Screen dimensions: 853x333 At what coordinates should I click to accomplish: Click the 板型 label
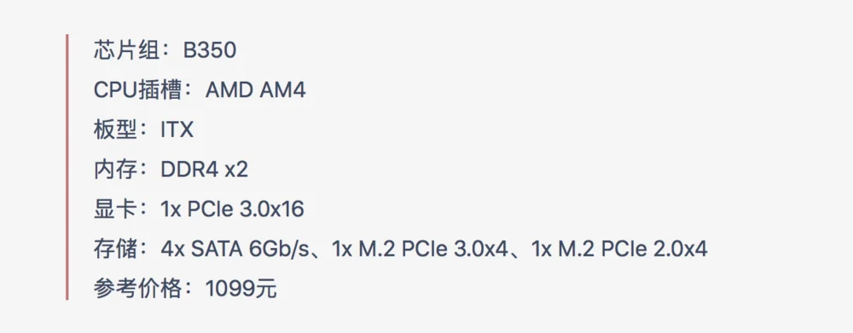[115, 130]
